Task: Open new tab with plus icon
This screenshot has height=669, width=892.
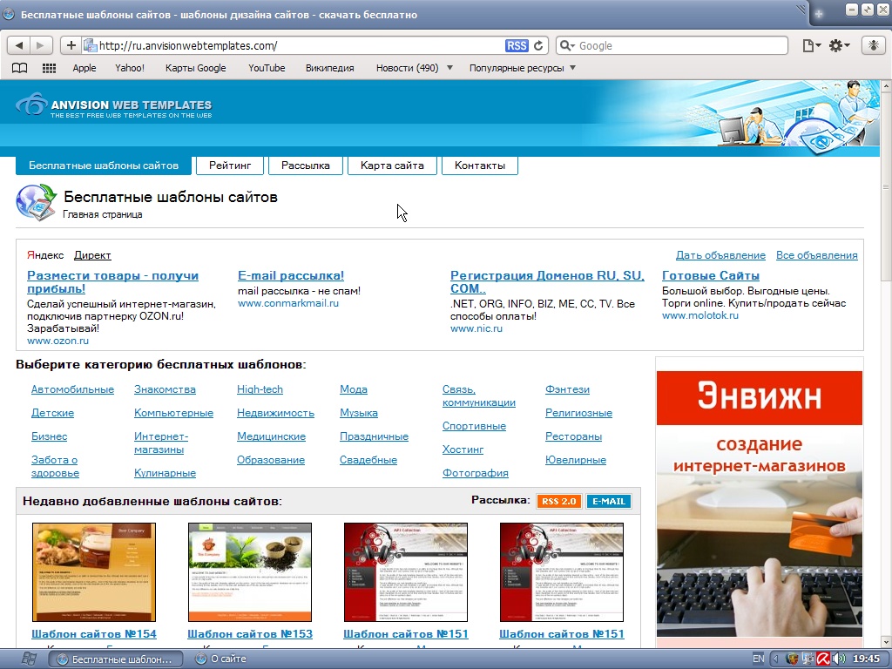Action: 819,14
